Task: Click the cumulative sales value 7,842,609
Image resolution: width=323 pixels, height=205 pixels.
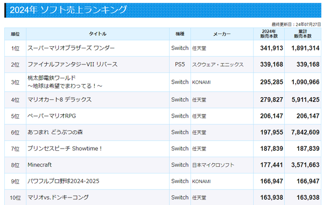Action: 305,132
